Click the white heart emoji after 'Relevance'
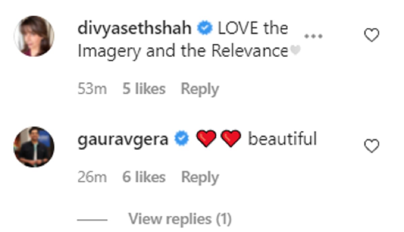The width and height of the screenshot is (404, 232). (x=295, y=50)
